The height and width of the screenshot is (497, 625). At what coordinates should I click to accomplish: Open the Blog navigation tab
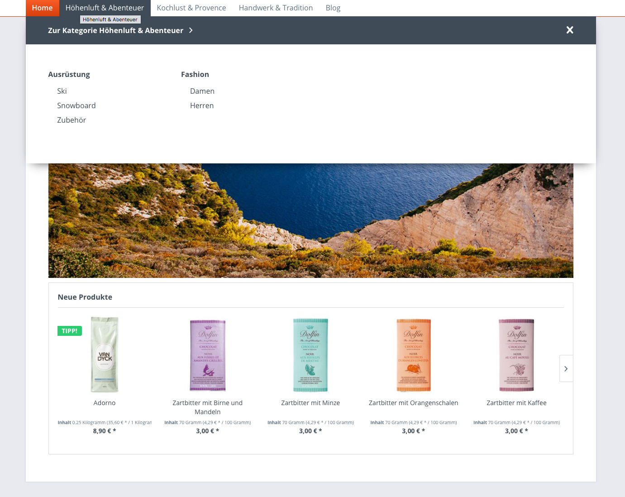point(333,8)
